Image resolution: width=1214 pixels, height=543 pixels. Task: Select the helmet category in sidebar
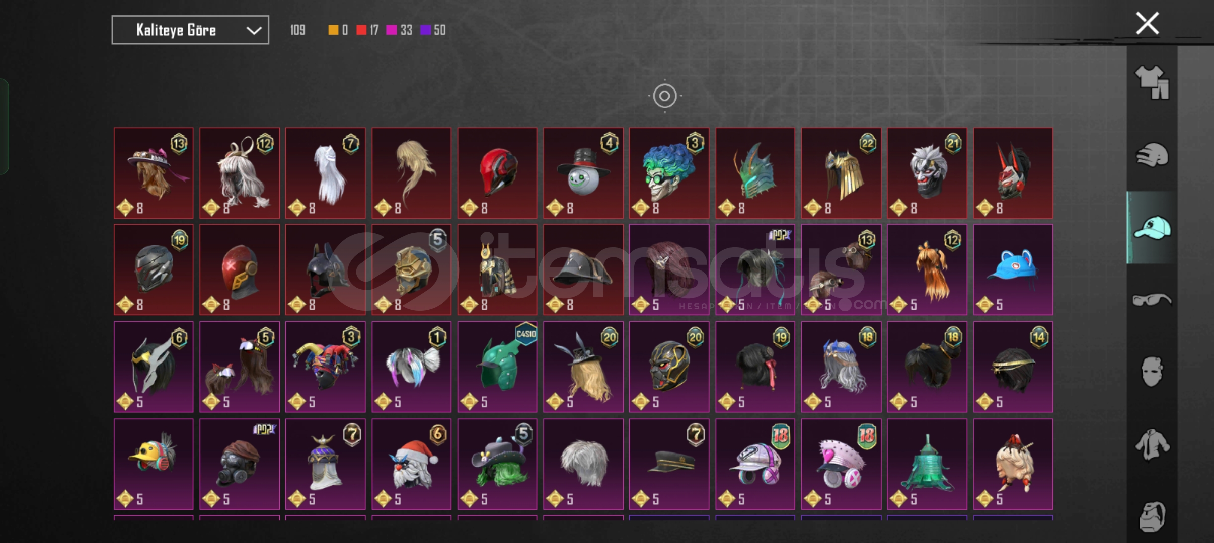(x=1152, y=155)
